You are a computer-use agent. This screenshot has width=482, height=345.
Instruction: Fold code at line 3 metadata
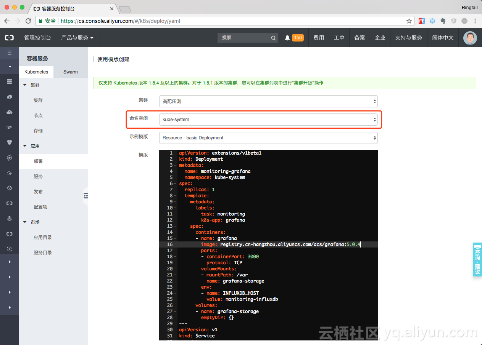click(x=175, y=165)
